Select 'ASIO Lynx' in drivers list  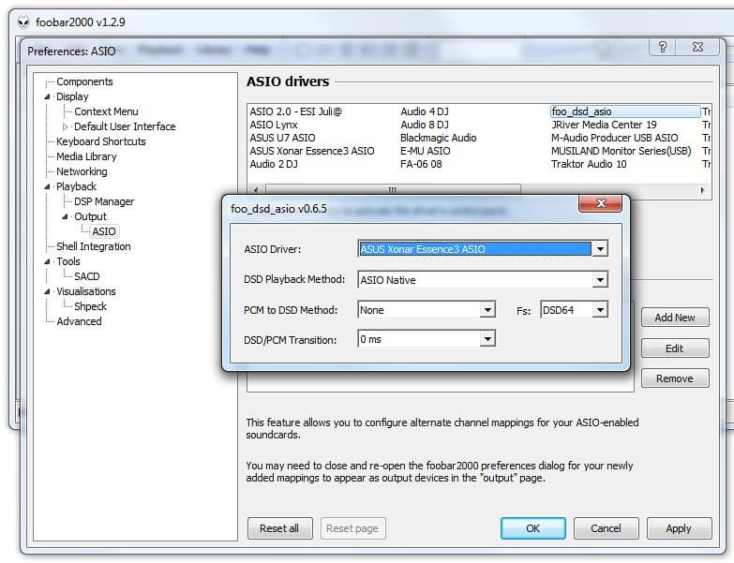[274, 125]
